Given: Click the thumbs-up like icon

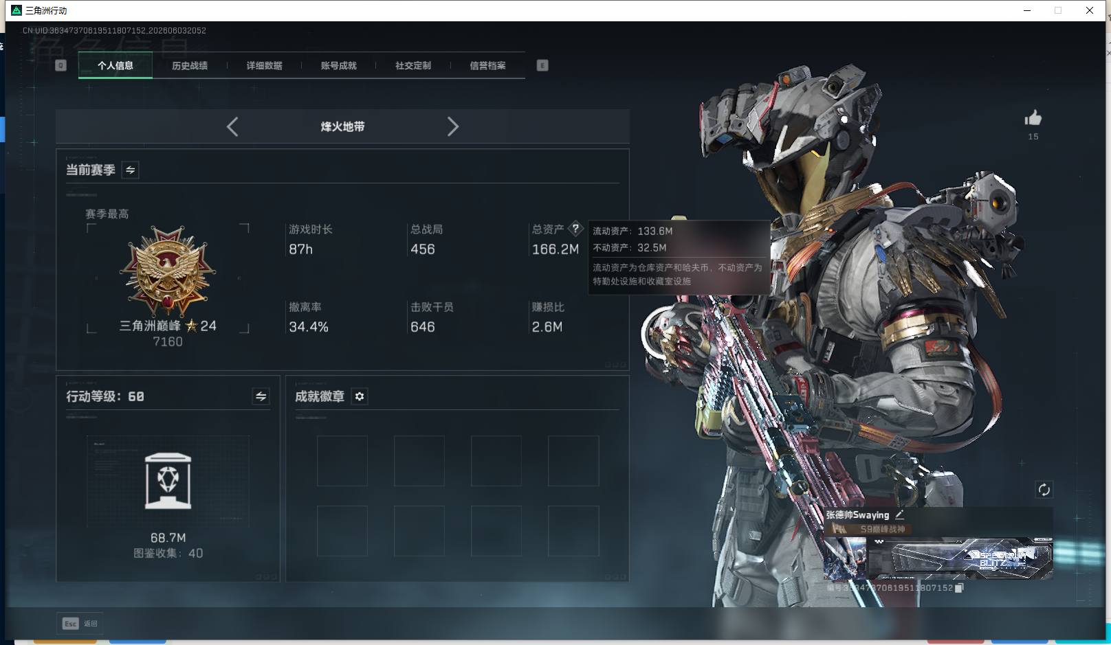Looking at the screenshot, I should coord(1033,118).
